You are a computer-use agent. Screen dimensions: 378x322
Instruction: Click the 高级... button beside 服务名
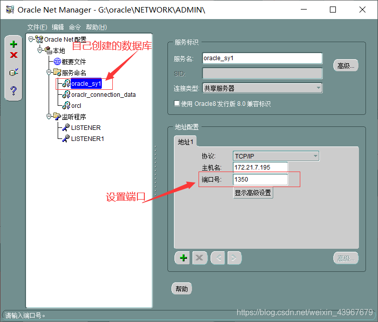(x=346, y=66)
